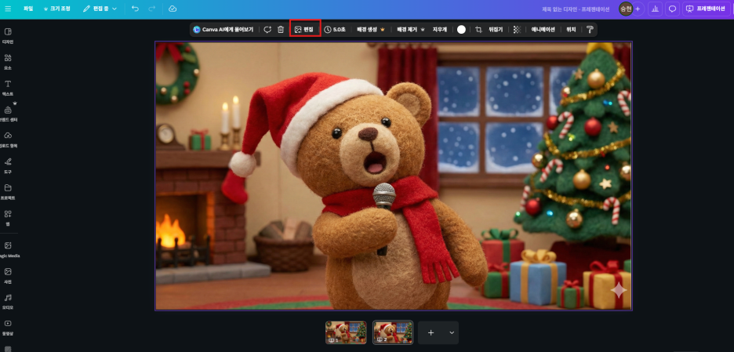This screenshot has width=734, height=352.
Task: Select the teddy bear image on canvas
Action: 394,176
